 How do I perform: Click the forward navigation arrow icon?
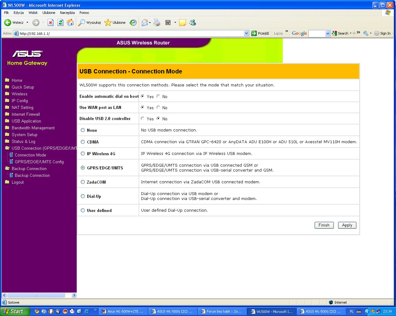tap(36, 23)
